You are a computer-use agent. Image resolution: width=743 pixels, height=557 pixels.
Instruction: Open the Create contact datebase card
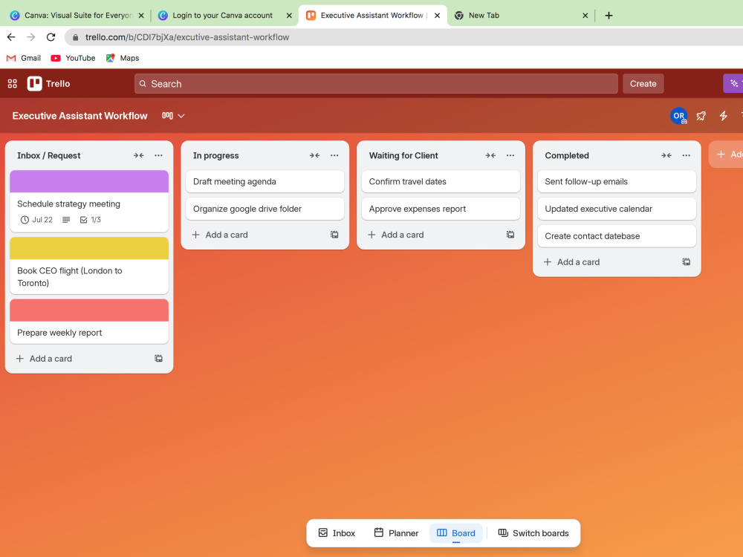click(x=617, y=236)
